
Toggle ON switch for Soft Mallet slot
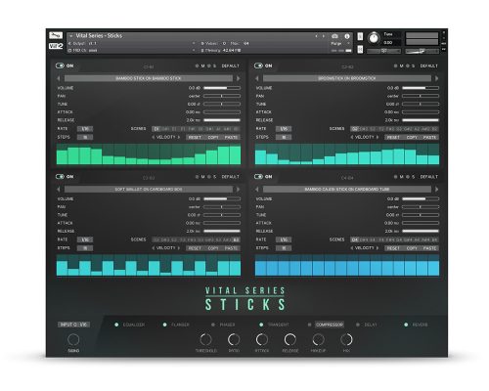coord(60,177)
